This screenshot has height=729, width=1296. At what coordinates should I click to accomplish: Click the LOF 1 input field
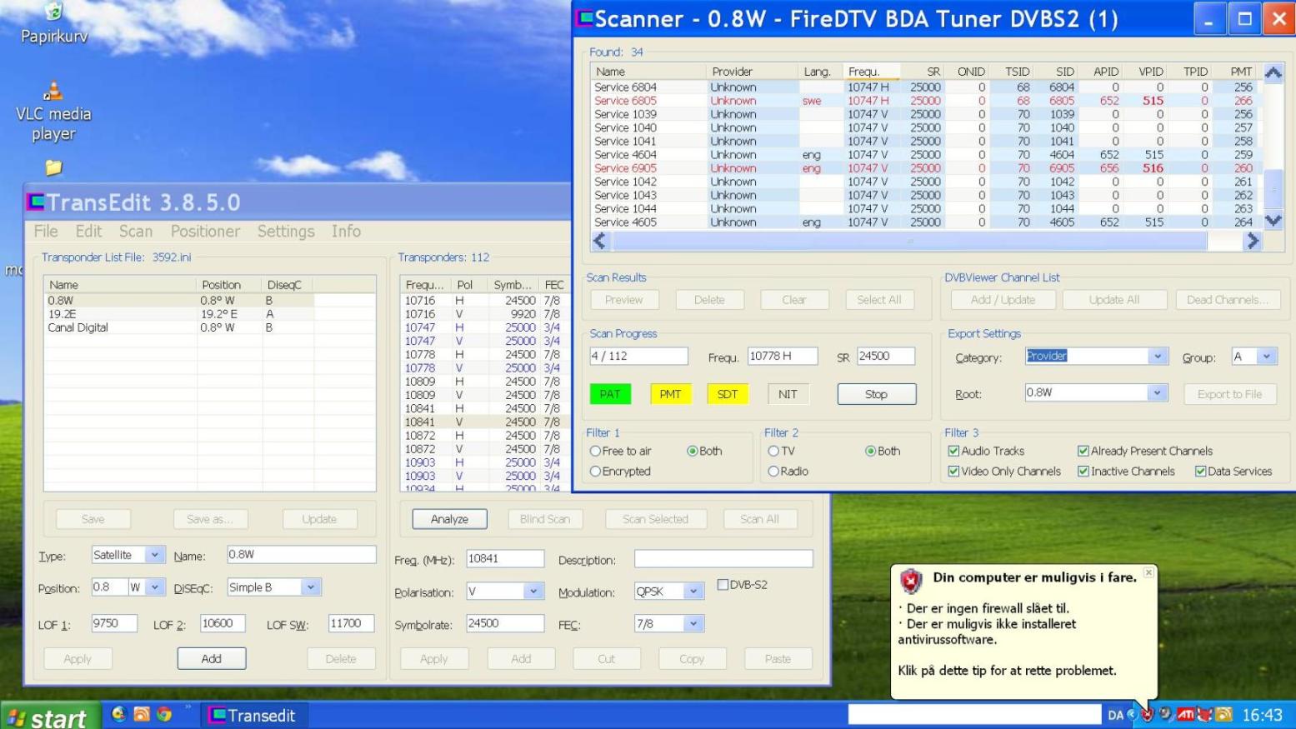(114, 623)
